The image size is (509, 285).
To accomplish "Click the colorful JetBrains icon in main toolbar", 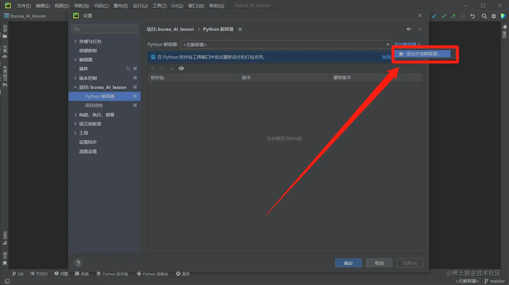I will pos(503,16).
